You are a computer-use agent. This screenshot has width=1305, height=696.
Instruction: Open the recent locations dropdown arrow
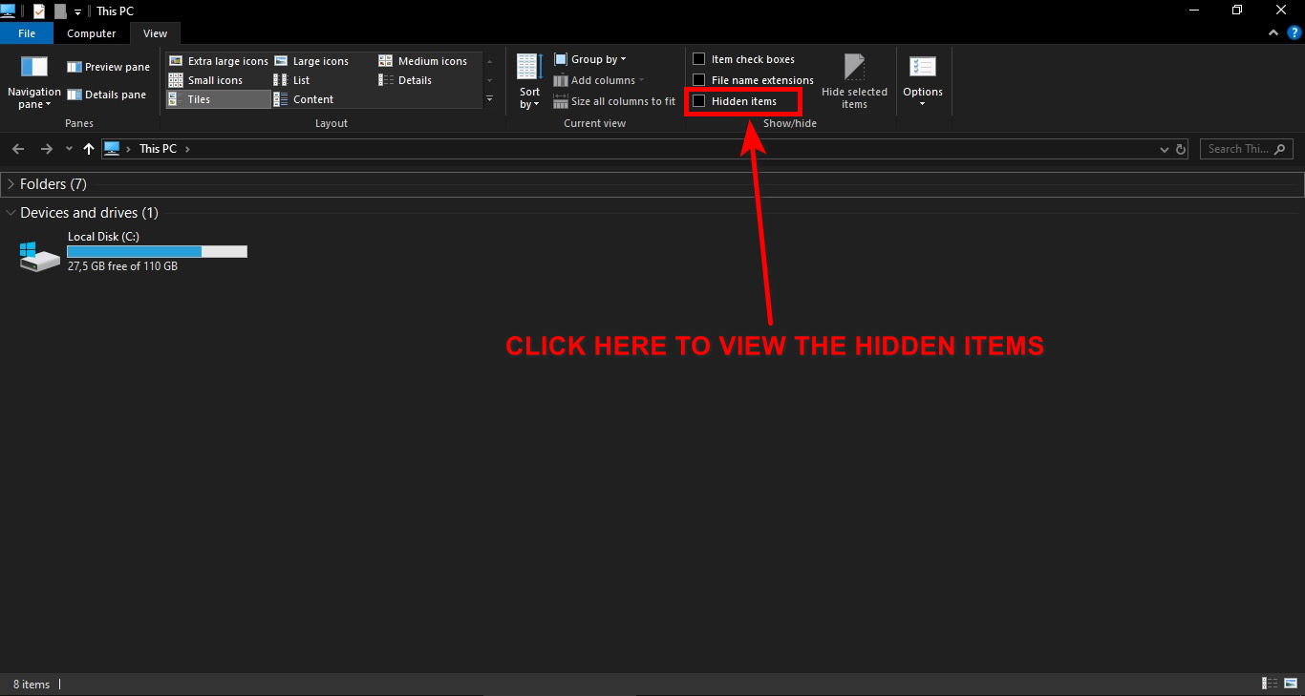coord(69,150)
